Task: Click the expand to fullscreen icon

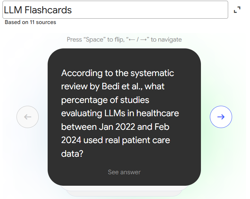Action: pos(237,10)
